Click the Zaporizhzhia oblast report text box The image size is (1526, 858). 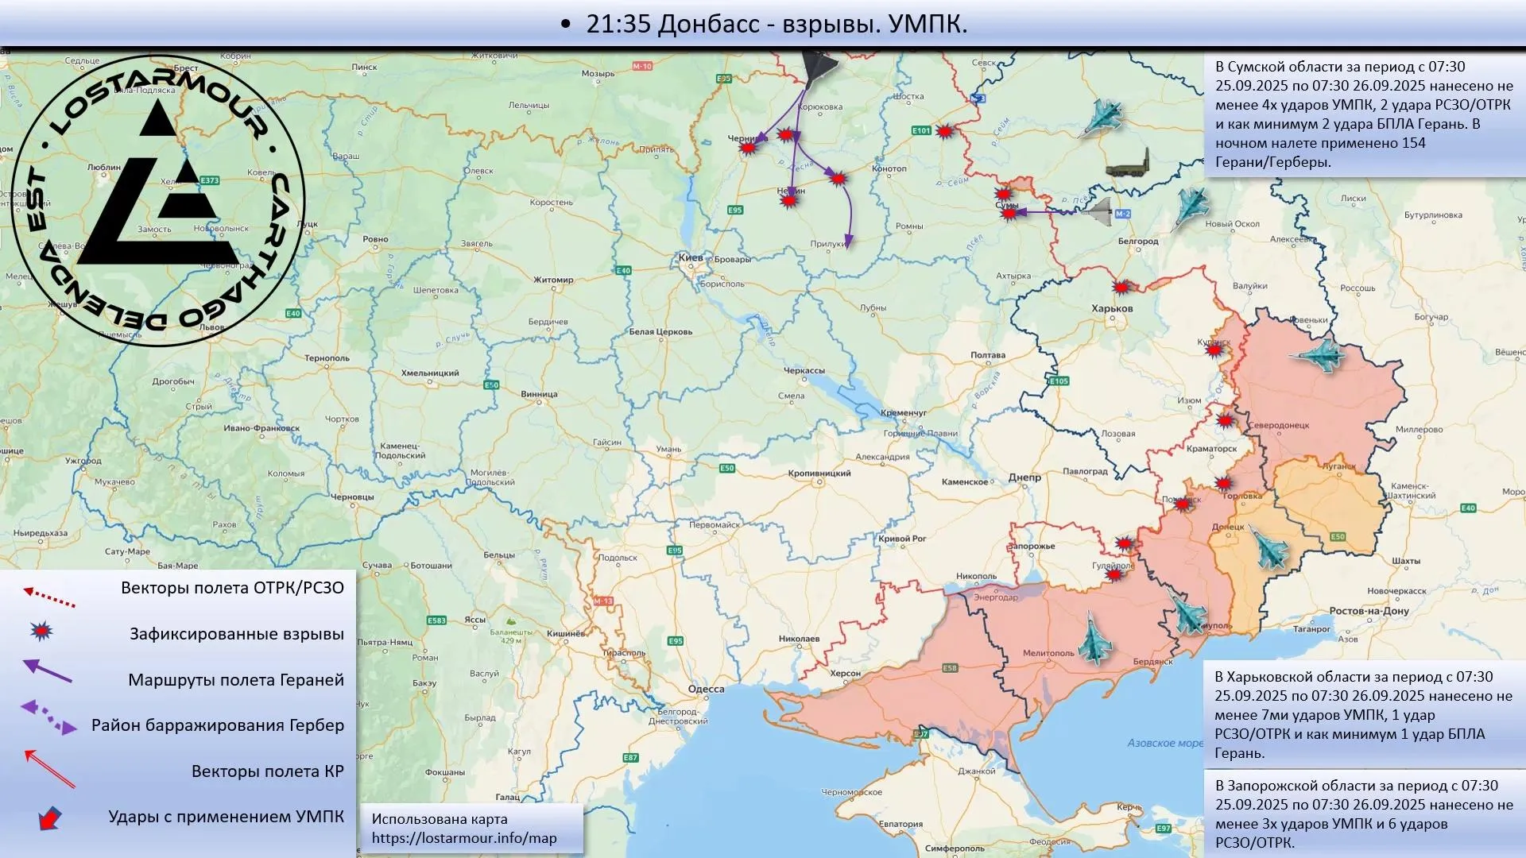[x=1363, y=814]
